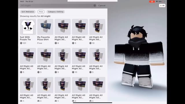This screenshot has width=185, height=104.
Task: Open third All Might item in middle row
Action: [x=63, y=56]
